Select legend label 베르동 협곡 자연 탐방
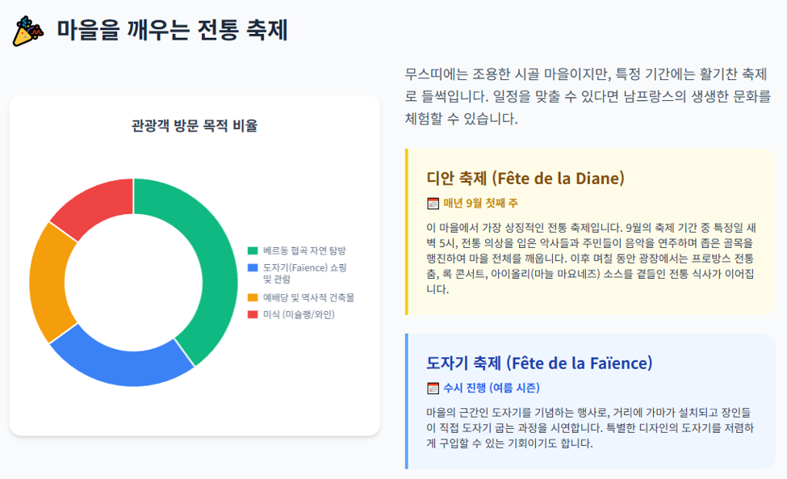 [x=304, y=250]
